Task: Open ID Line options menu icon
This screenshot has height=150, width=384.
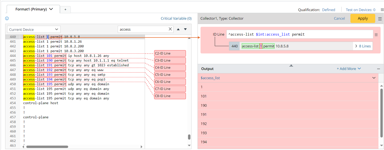Action: [x=376, y=35]
